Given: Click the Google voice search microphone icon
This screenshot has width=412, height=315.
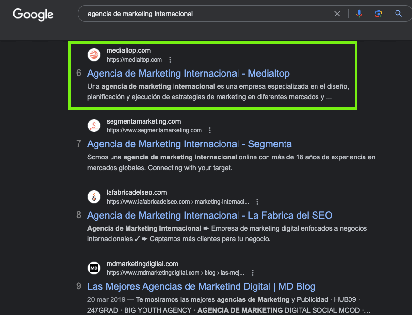Looking at the screenshot, I should click(359, 13).
